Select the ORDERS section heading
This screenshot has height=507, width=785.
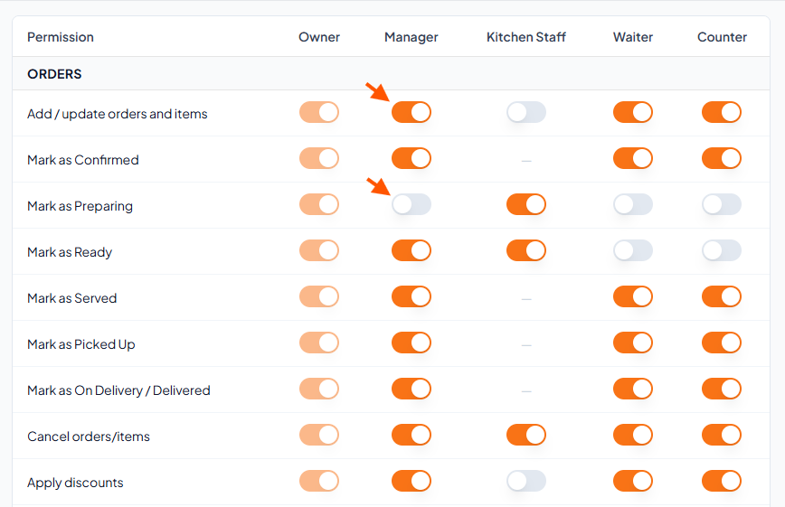click(54, 74)
